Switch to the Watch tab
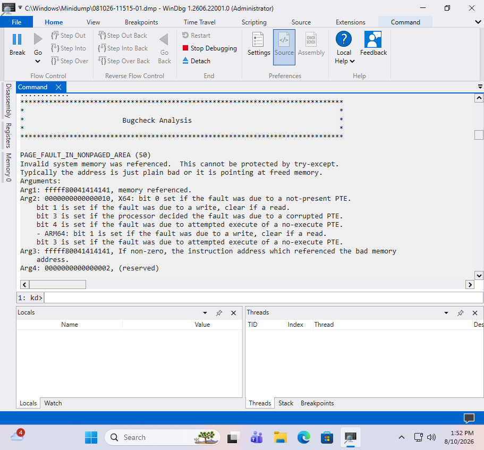 click(x=53, y=403)
